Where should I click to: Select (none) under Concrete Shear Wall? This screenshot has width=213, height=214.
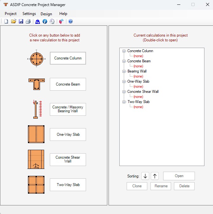(138, 97)
